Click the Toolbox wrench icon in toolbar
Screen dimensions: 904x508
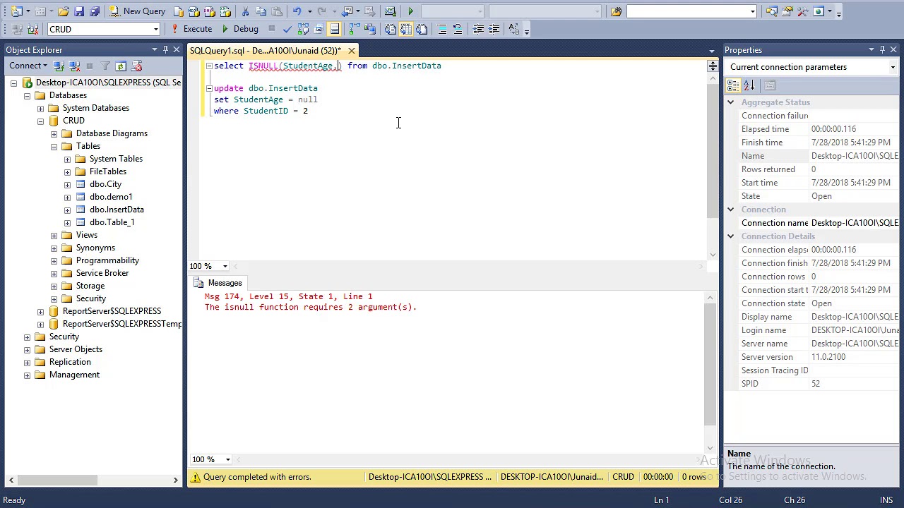point(802,11)
